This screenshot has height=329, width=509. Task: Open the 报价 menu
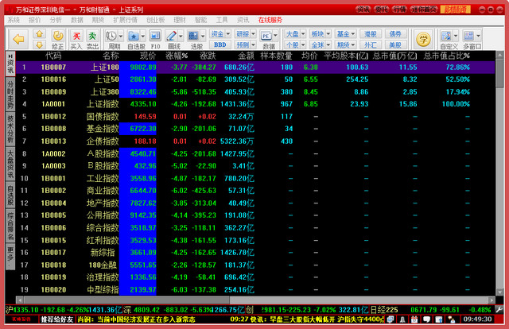[x=35, y=20]
